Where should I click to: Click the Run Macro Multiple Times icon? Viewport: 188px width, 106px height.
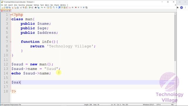coord(84,8)
